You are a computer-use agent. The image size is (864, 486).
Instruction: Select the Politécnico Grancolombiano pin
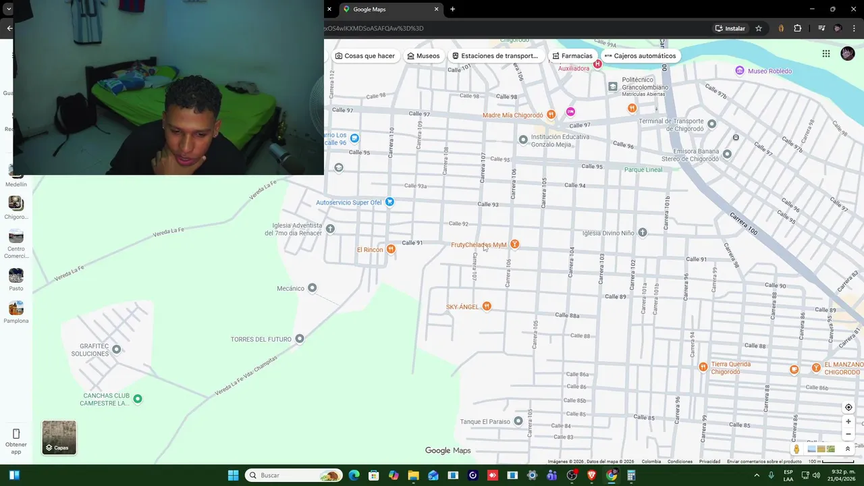(x=612, y=86)
